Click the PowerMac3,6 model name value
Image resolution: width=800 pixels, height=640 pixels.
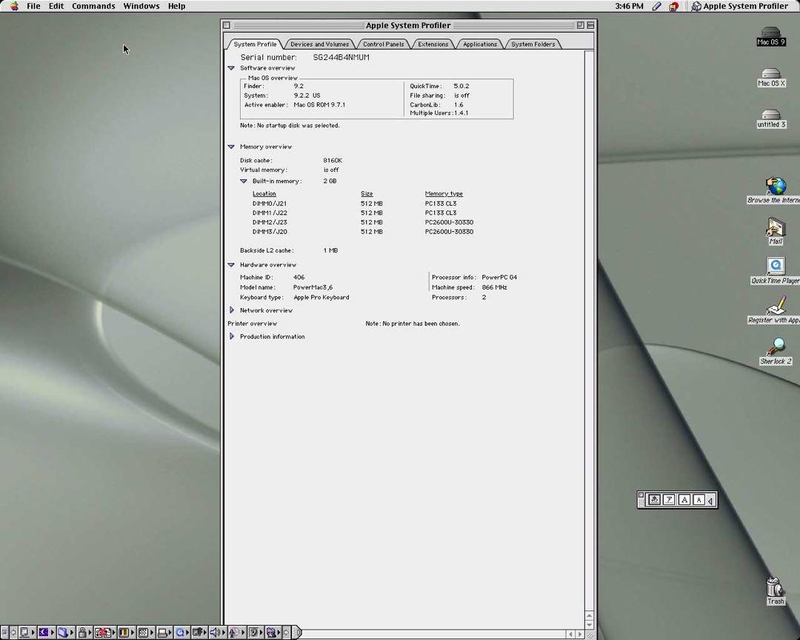tap(313, 287)
